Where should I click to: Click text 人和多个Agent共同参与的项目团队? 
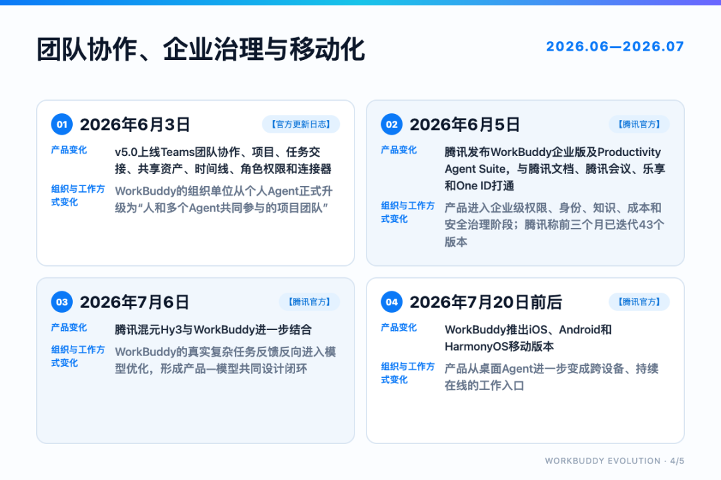click(x=233, y=208)
